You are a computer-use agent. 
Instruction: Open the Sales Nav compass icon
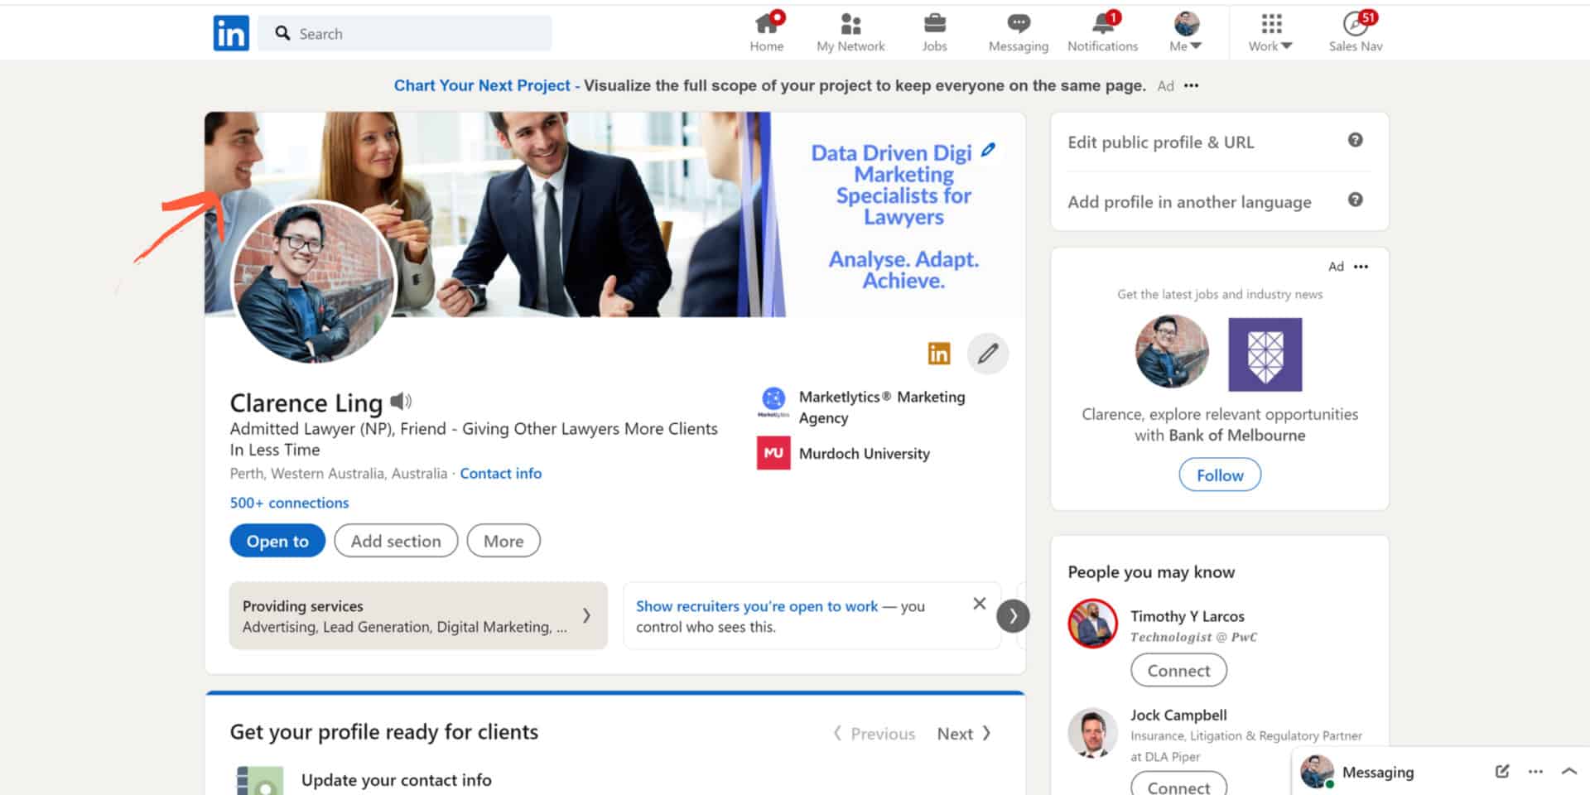click(1356, 23)
